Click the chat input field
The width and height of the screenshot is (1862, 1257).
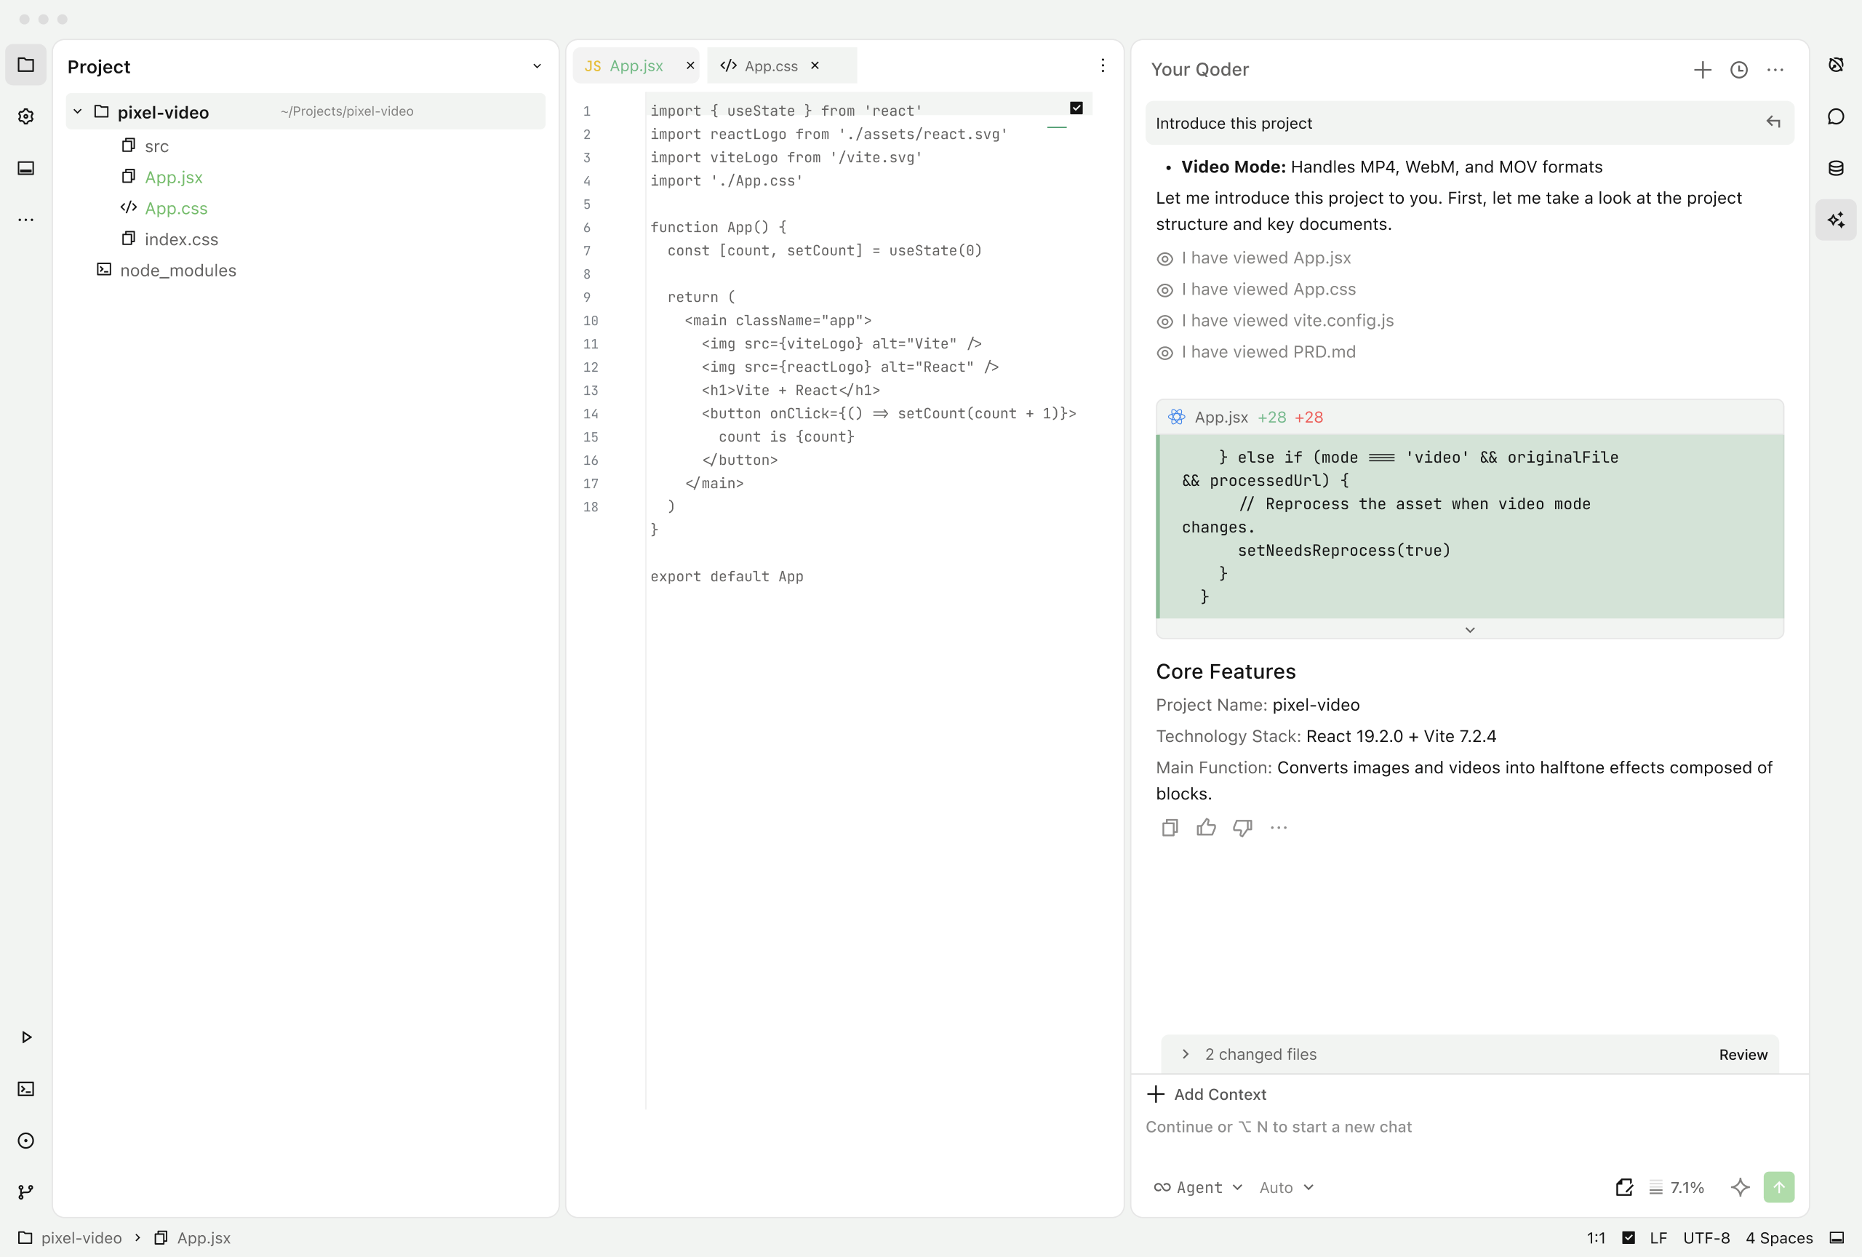1469,1128
